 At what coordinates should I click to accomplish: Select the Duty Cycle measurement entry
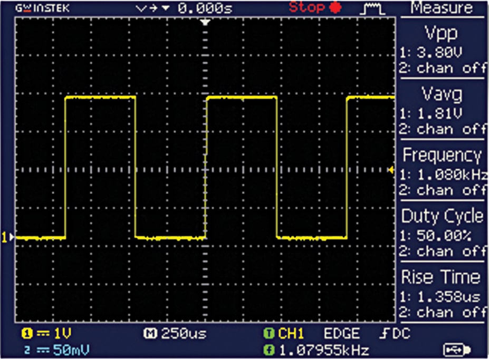pos(443,216)
